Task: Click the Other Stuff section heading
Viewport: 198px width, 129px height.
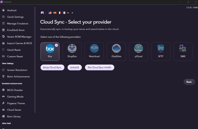Action: (6, 123)
